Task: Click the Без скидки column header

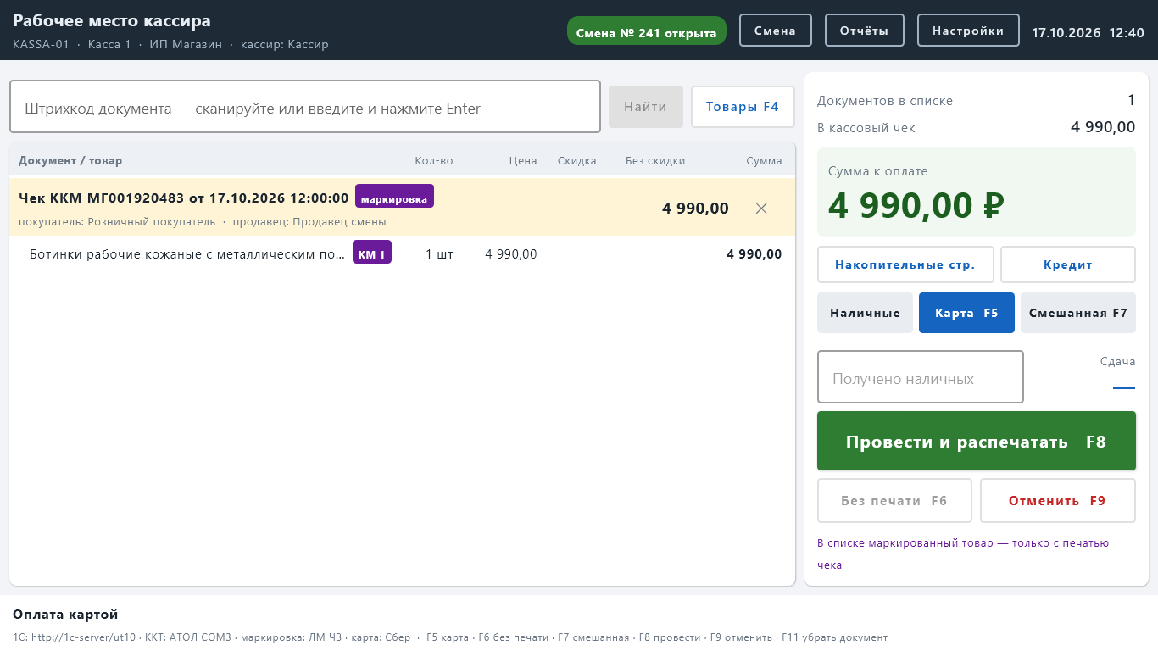Action: coord(655,161)
